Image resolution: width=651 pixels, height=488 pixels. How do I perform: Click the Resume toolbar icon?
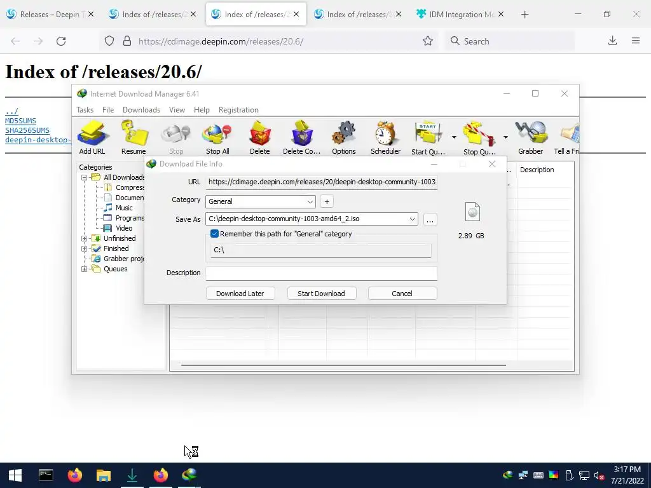coord(134,137)
